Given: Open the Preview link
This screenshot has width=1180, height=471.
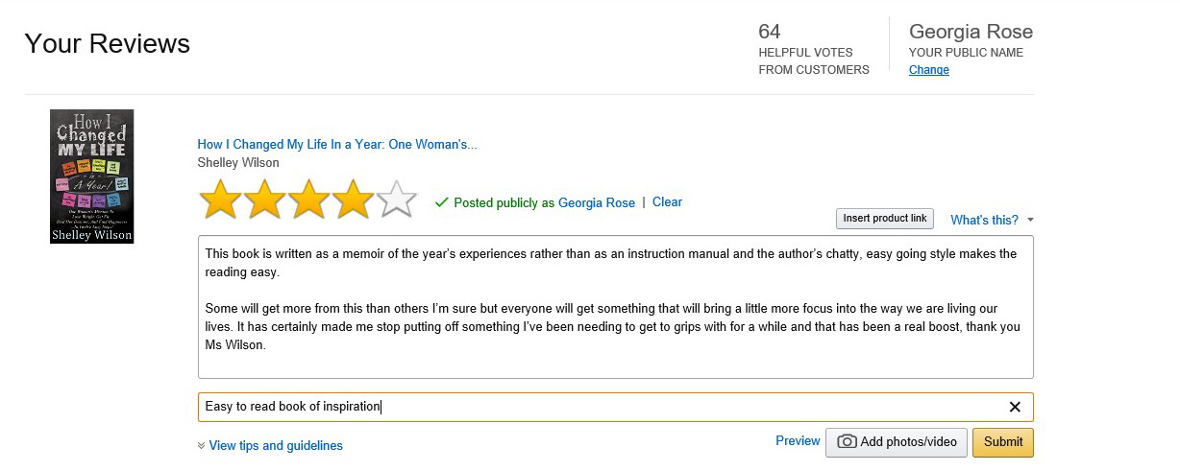Looking at the screenshot, I should pos(798,440).
